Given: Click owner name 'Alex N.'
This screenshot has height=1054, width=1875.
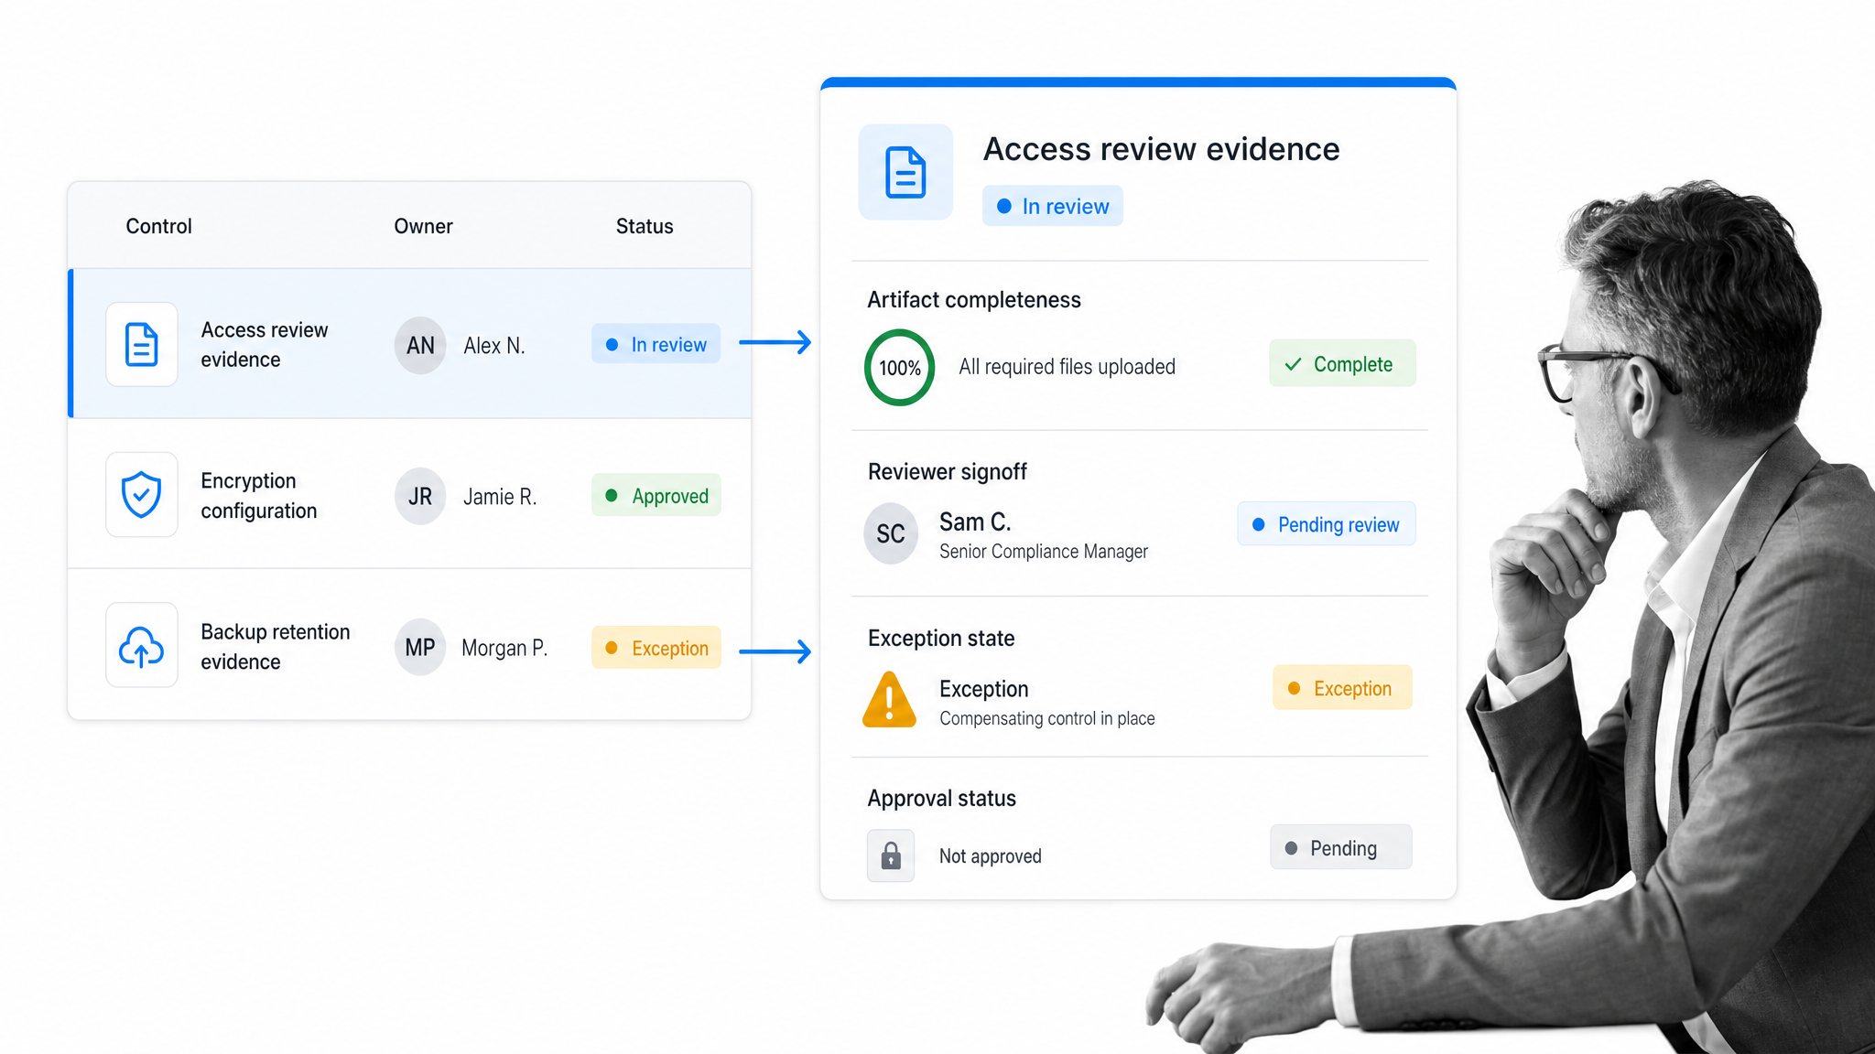Looking at the screenshot, I should (x=494, y=346).
